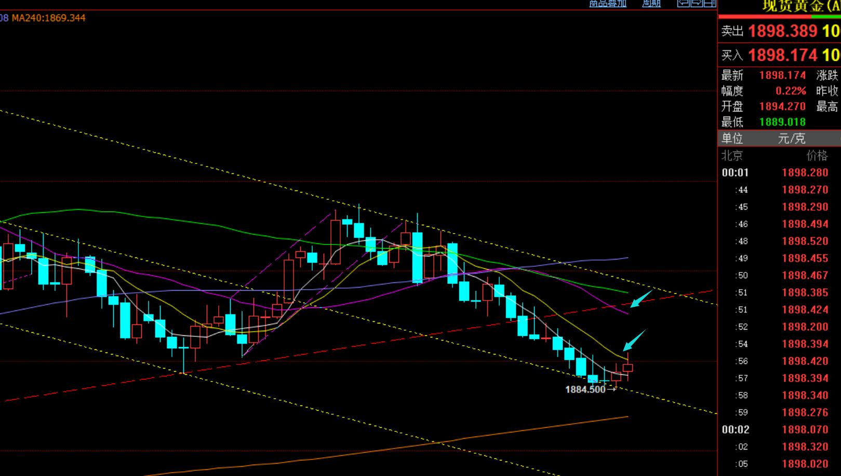Open the 周期 period menu
Image resolution: width=841 pixels, height=476 pixels.
[x=651, y=4]
